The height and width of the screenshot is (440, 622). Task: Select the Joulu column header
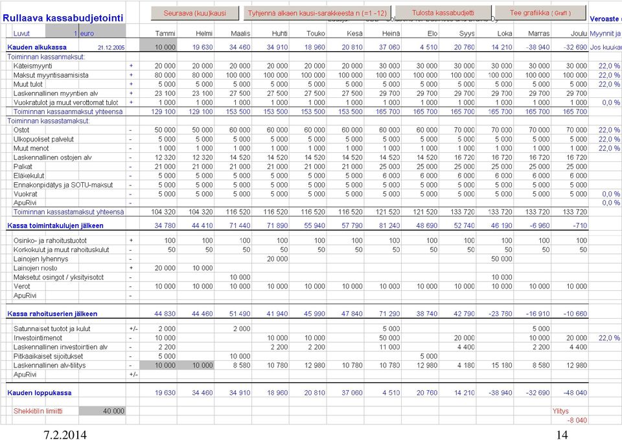pos(579,33)
